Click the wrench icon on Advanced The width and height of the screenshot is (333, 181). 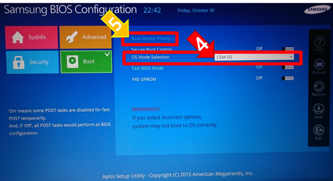72,37
